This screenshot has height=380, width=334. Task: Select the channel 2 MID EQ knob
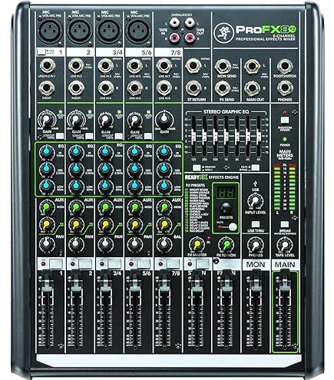(x=76, y=168)
